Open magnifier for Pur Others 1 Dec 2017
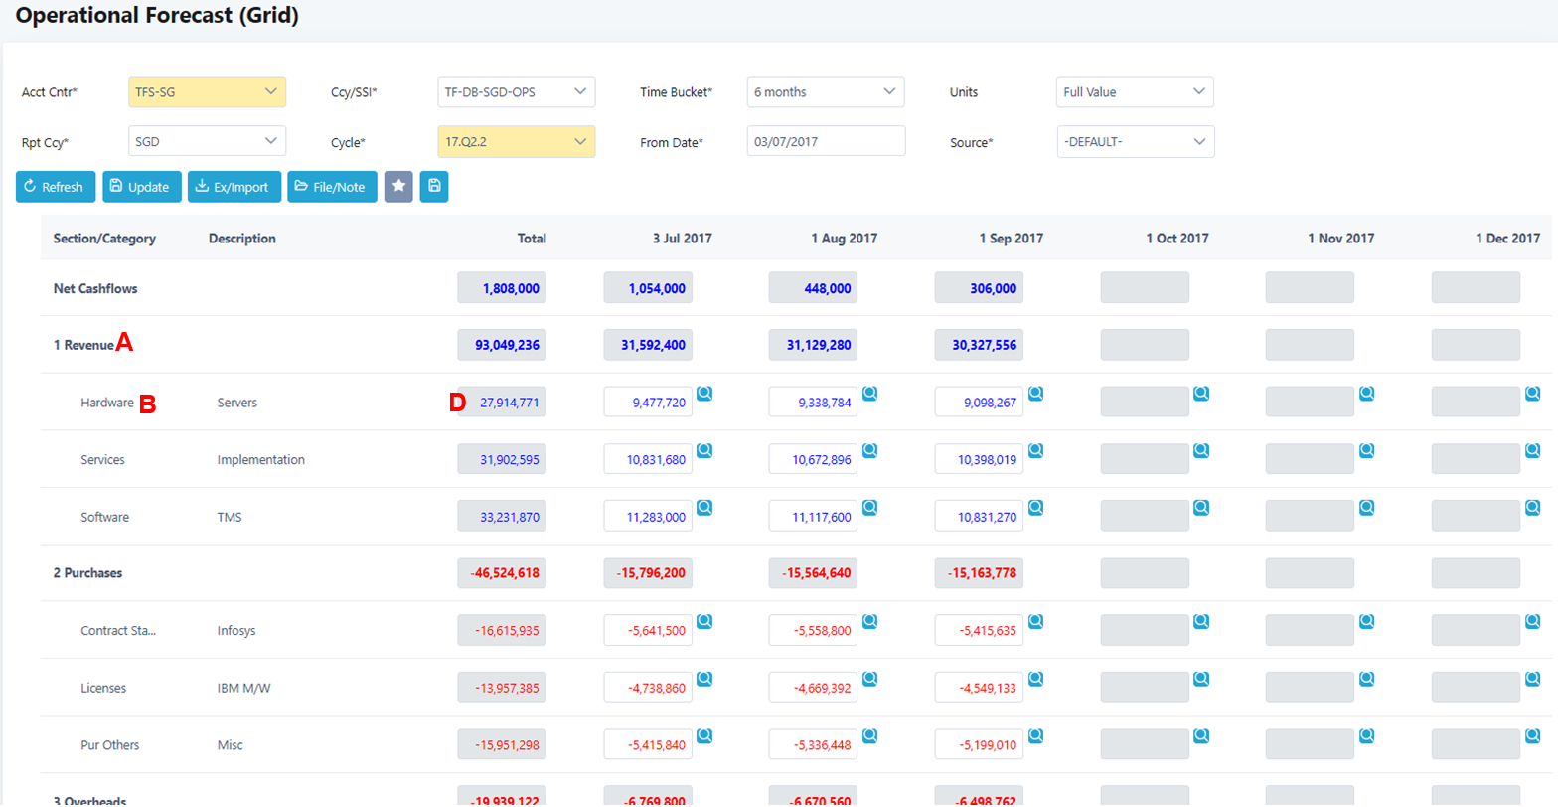 pos(1532,736)
